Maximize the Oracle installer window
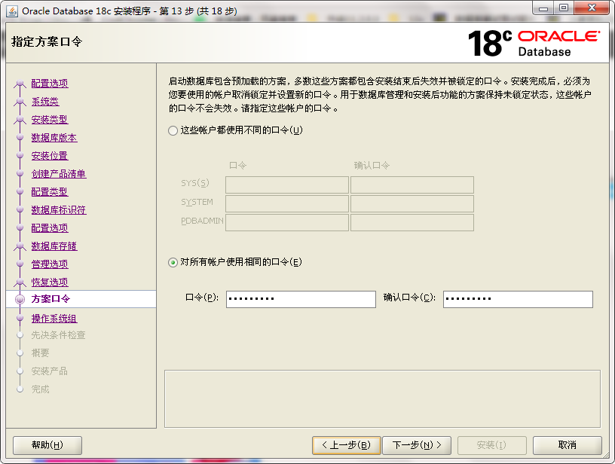This screenshot has width=615, height=464. pos(564,8)
